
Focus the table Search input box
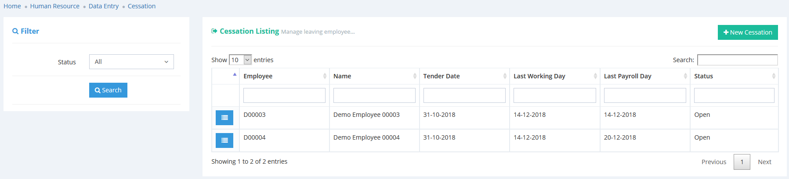[737, 60]
